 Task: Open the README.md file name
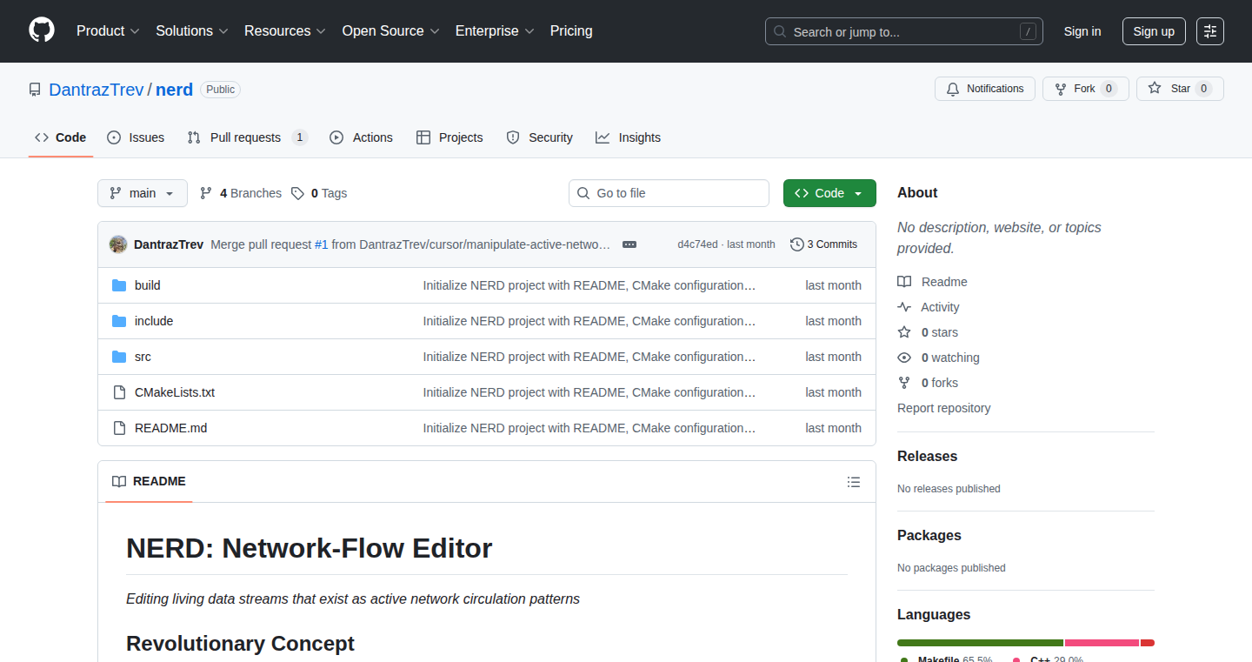171,428
